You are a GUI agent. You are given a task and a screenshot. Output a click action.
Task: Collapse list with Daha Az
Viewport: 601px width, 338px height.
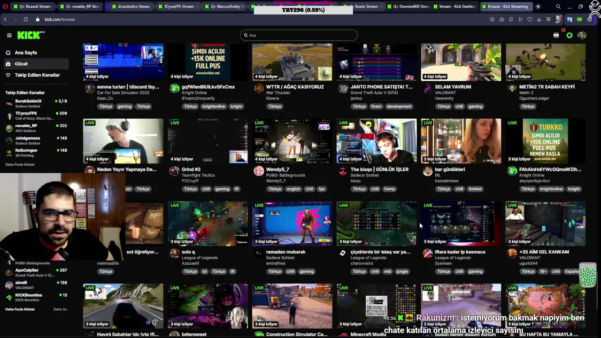60,309
